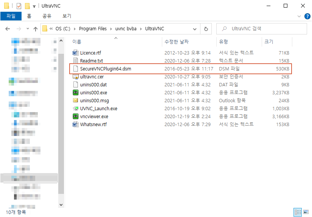Click the properties checkmark quick access icon
The image size is (312, 217).
tap(19, 6)
